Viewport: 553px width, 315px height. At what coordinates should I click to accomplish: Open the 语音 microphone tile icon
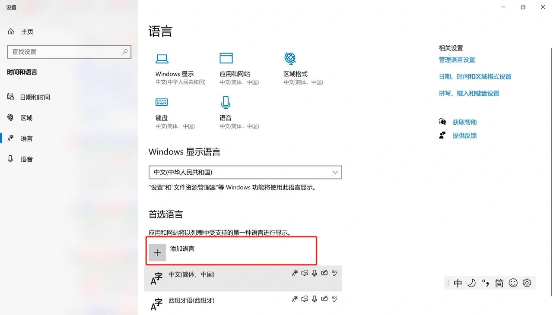tap(226, 102)
